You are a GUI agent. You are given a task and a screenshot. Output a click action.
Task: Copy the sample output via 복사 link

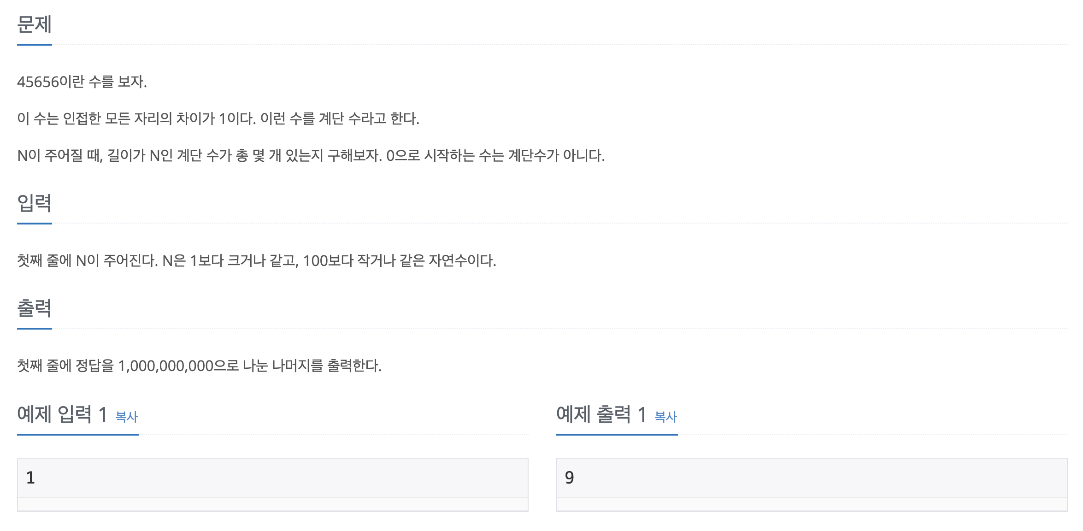666,417
